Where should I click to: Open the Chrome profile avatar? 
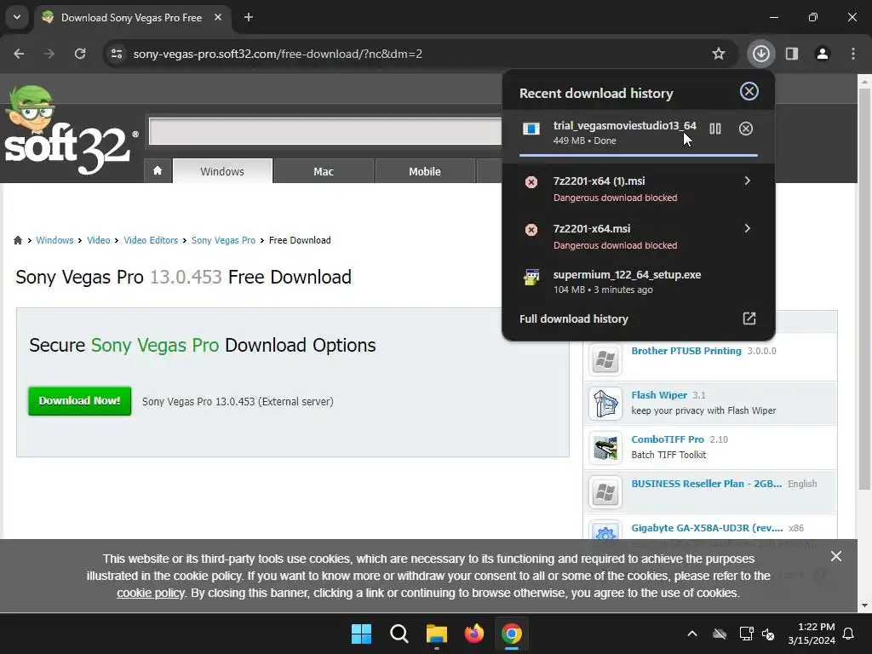pyautogui.click(x=823, y=54)
